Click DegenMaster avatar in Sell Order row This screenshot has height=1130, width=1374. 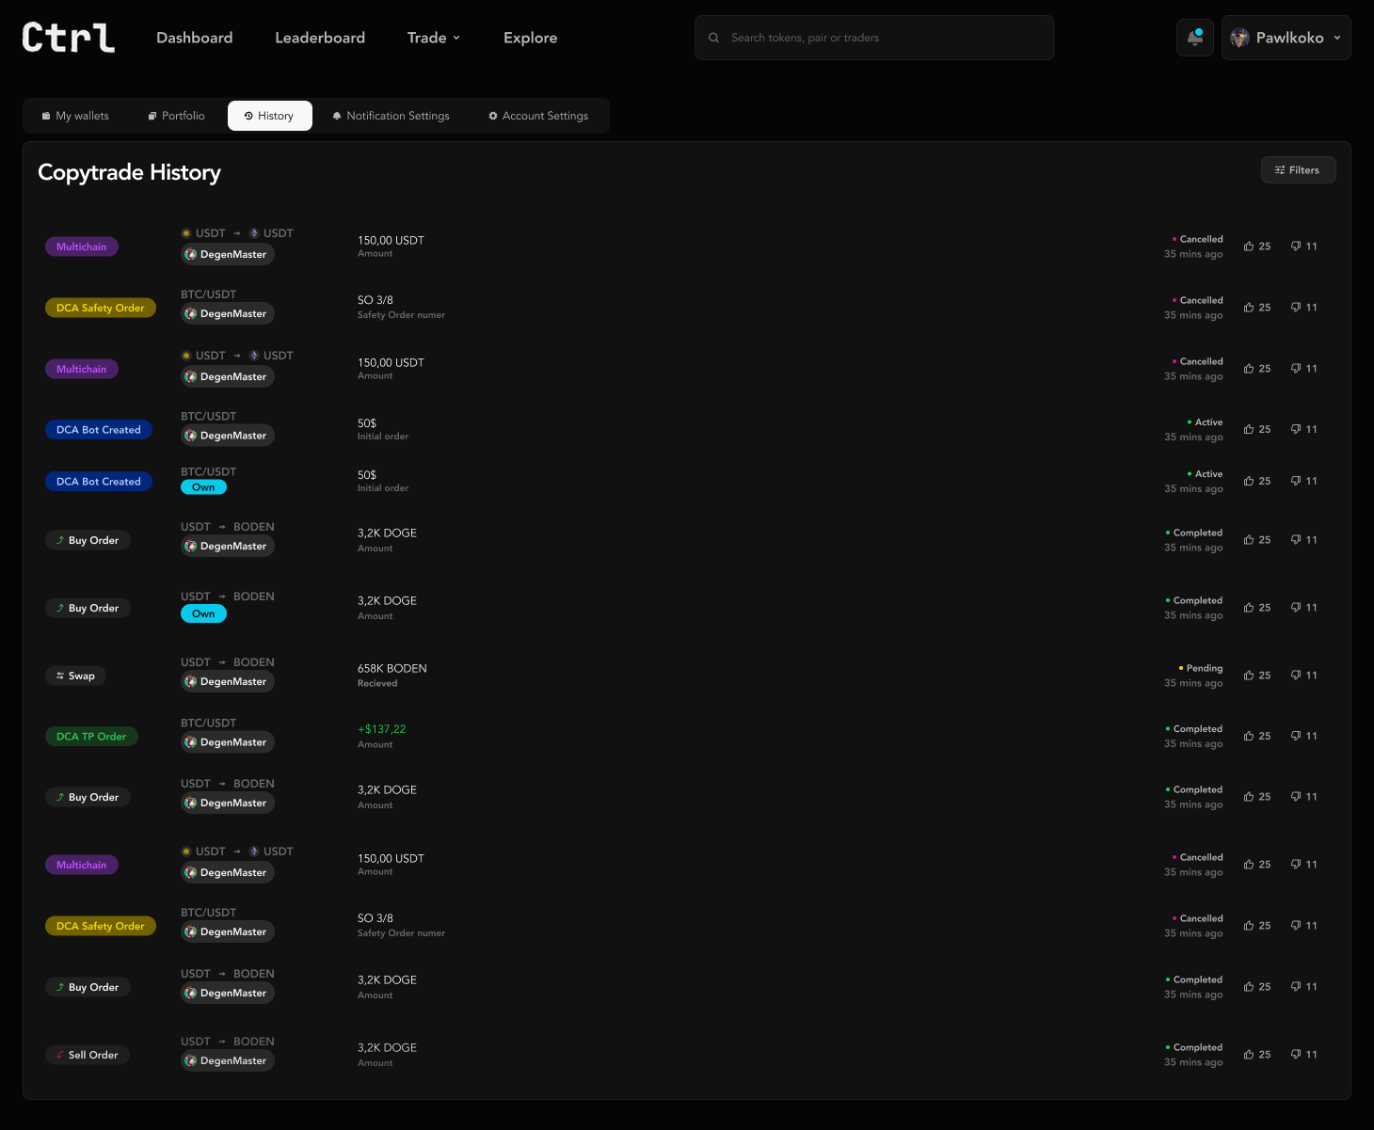point(191,1060)
